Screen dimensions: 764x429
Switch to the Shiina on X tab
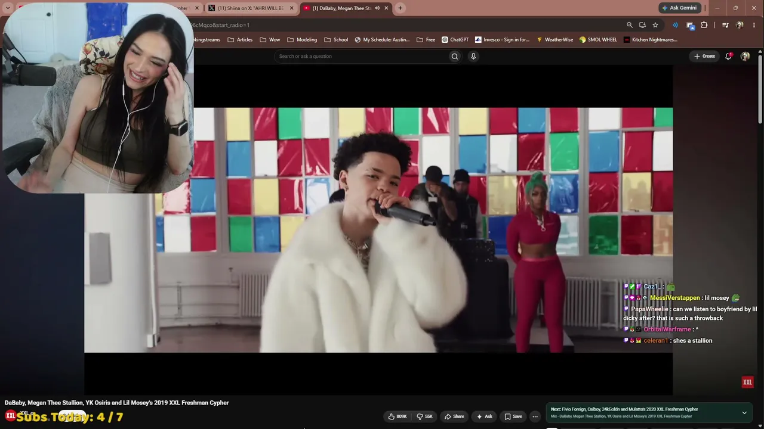click(x=251, y=8)
